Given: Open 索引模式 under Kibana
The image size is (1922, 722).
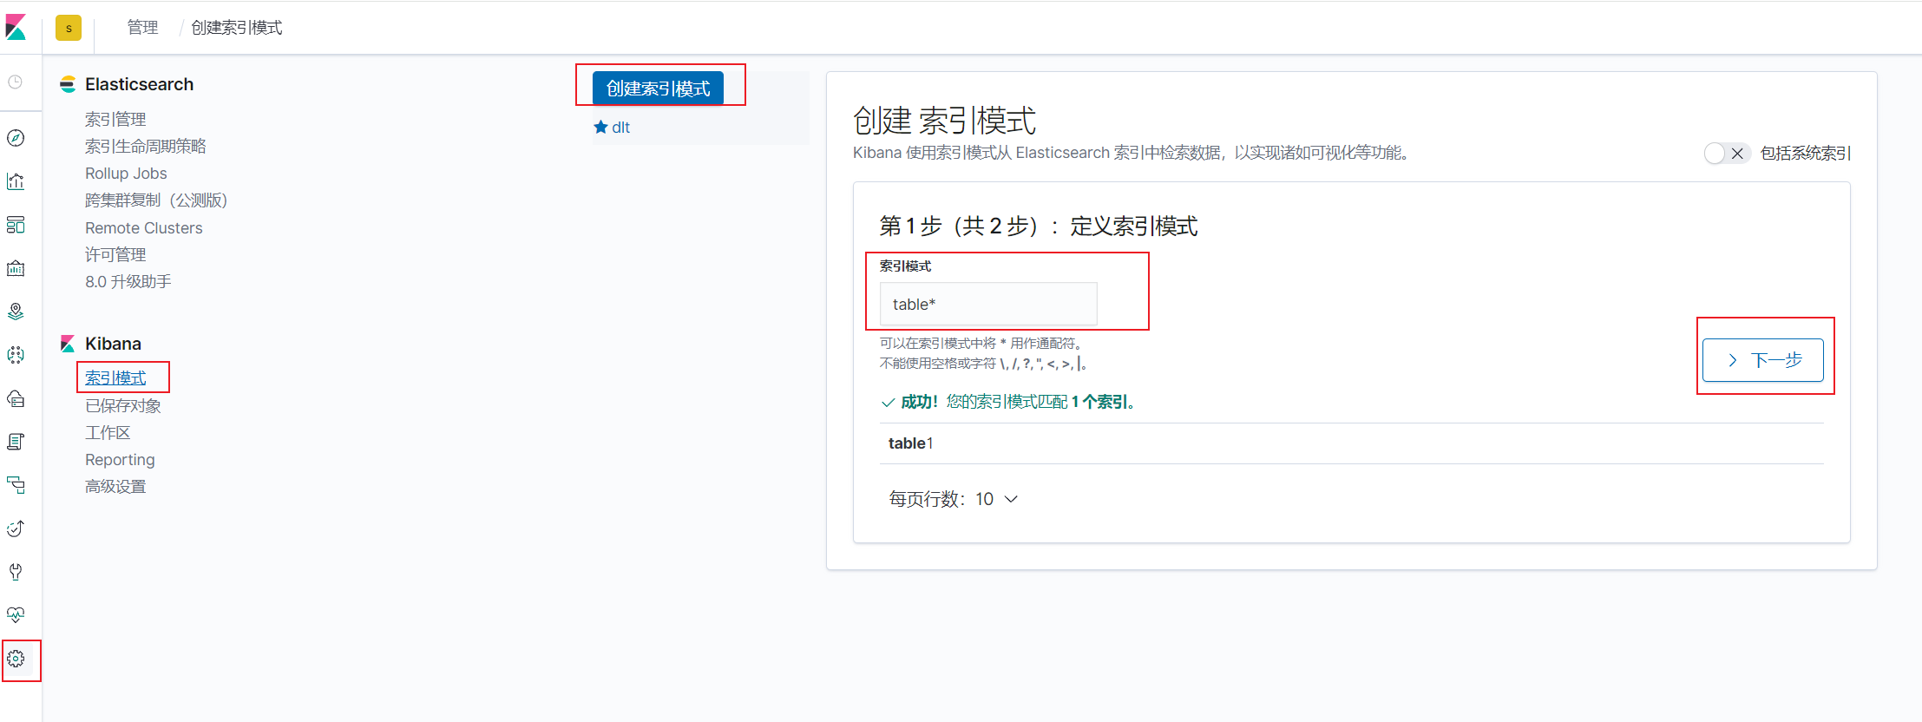Looking at the screenshot, I should [115, 377].
